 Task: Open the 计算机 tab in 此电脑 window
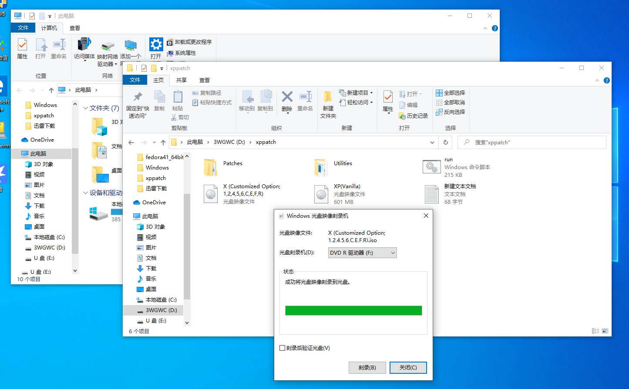[x=49, y=28]
